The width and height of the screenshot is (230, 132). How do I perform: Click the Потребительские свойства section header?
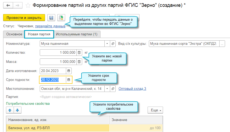click(28, 104)
